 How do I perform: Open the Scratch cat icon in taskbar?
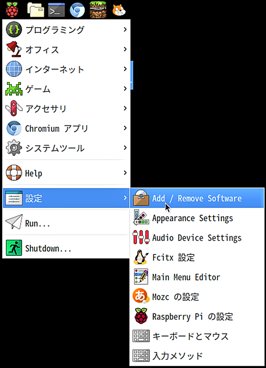click(118, 10)
